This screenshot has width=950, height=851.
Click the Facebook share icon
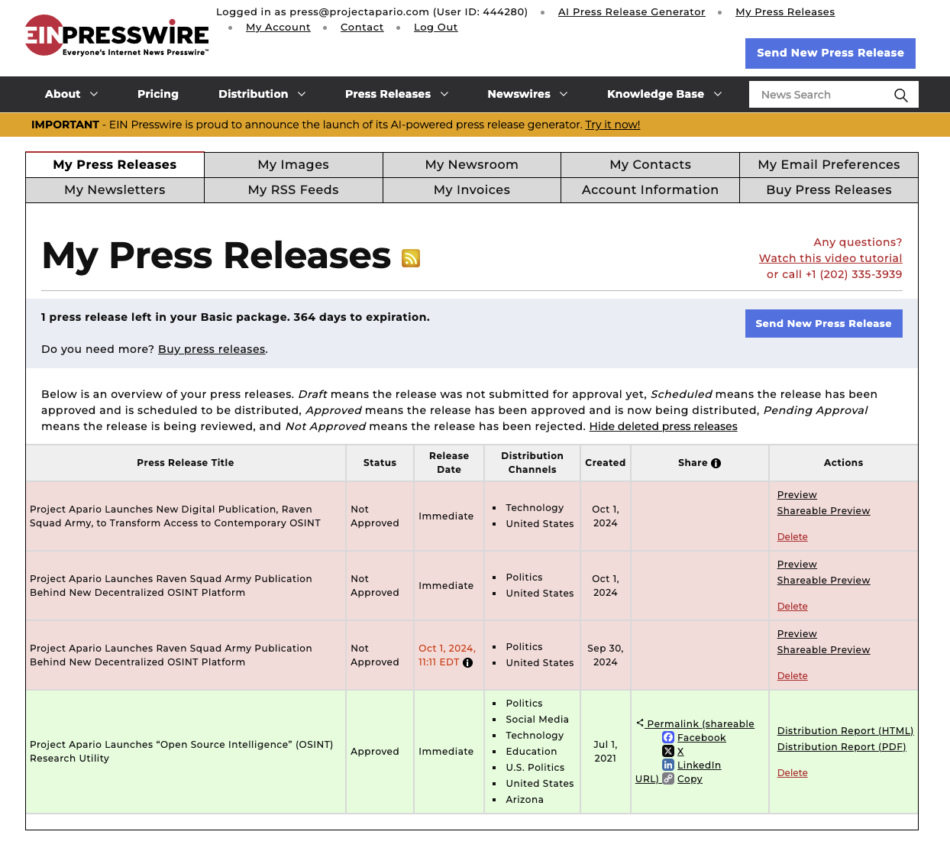(668, 737)
